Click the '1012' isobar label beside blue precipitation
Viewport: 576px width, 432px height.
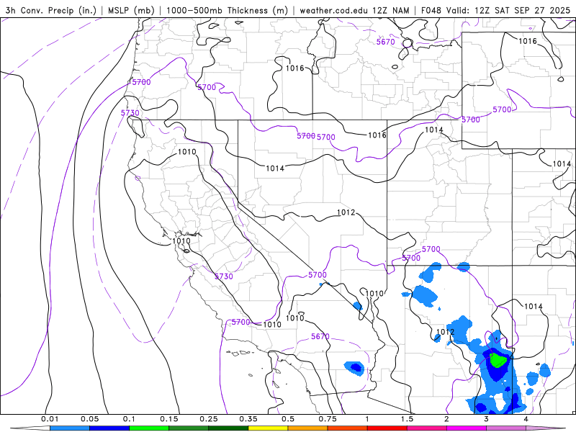click(x=445, y=332)
